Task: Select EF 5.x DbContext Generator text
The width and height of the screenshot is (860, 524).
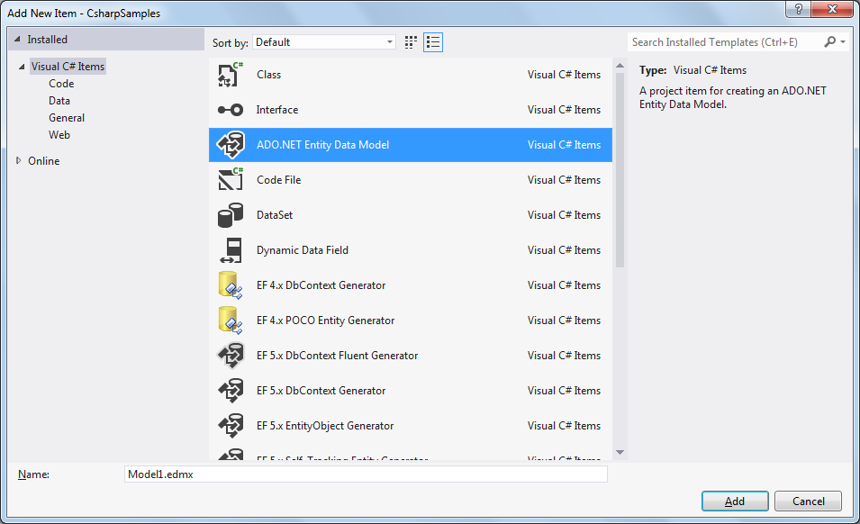Action: pos(321,390)
